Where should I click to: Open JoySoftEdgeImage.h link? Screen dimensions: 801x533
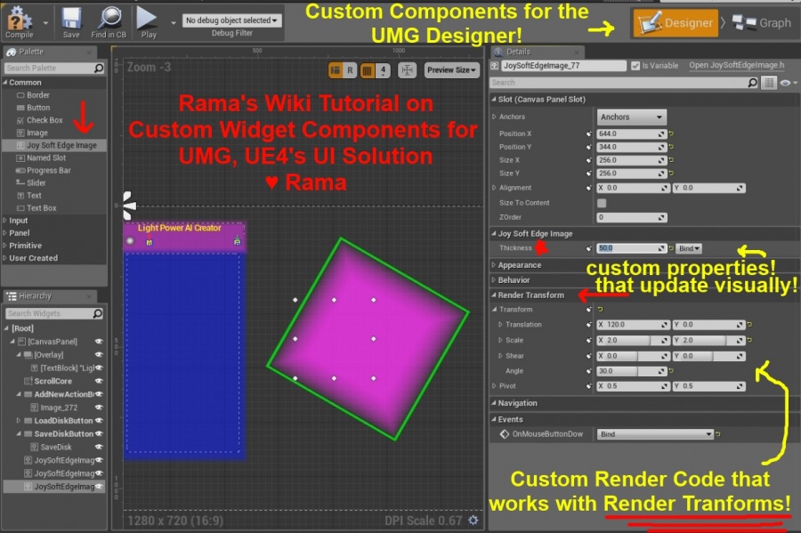pos(736,65)
